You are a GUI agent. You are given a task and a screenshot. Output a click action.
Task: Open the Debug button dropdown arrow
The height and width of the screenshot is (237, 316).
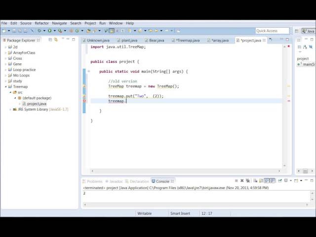click(44, 31)
